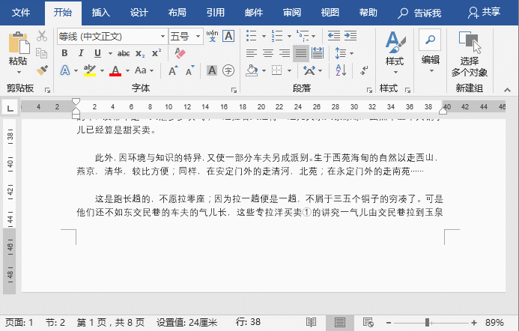This screenshot has height=331, width=519.
Task: Toggle Italic formatting
Action: [81, 53]
